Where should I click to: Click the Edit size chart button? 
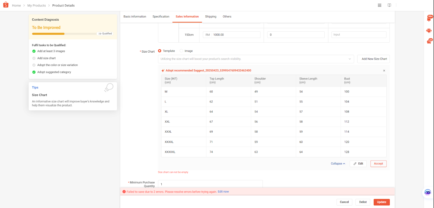(358, 164)
